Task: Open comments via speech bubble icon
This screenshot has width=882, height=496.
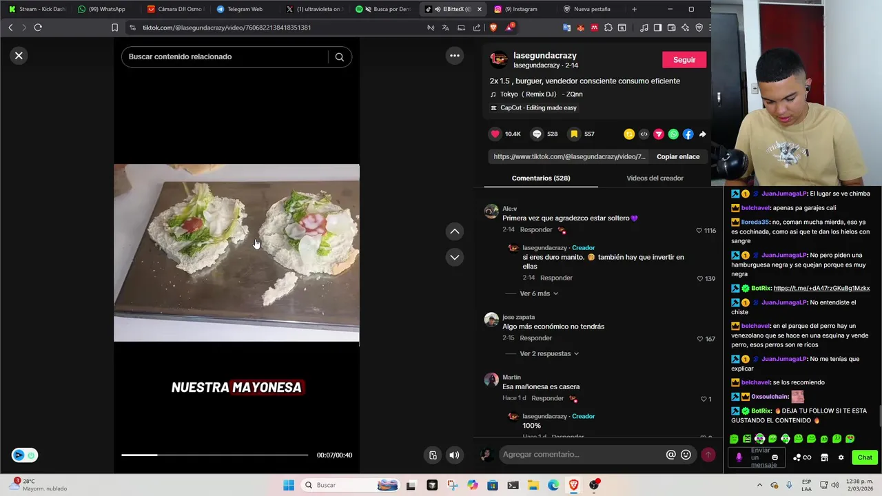Action: coord(537,134)
